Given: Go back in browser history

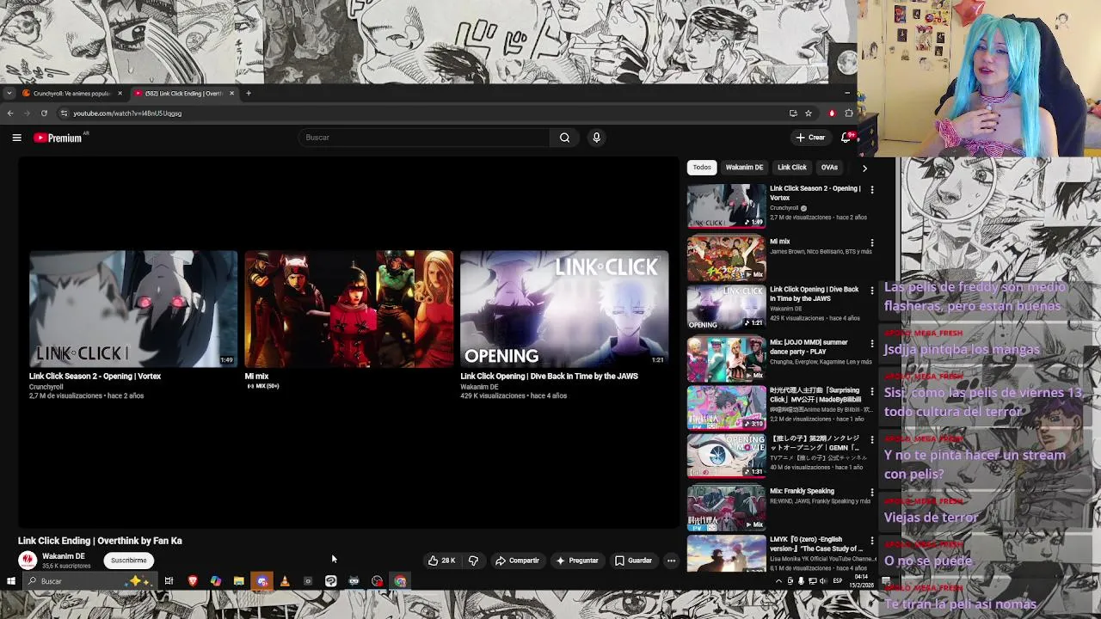Looking at the screenshot, I should click(10, 113).
